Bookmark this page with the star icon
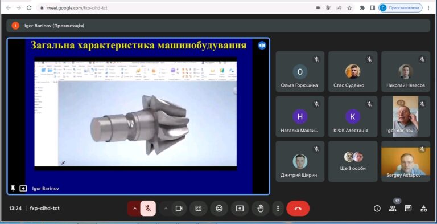437x224 pixels. 349,8
